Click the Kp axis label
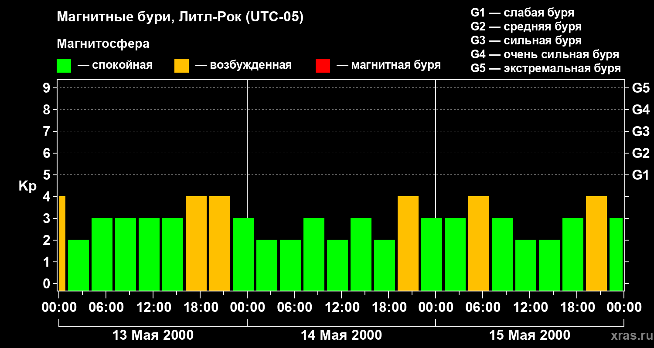 27,186
